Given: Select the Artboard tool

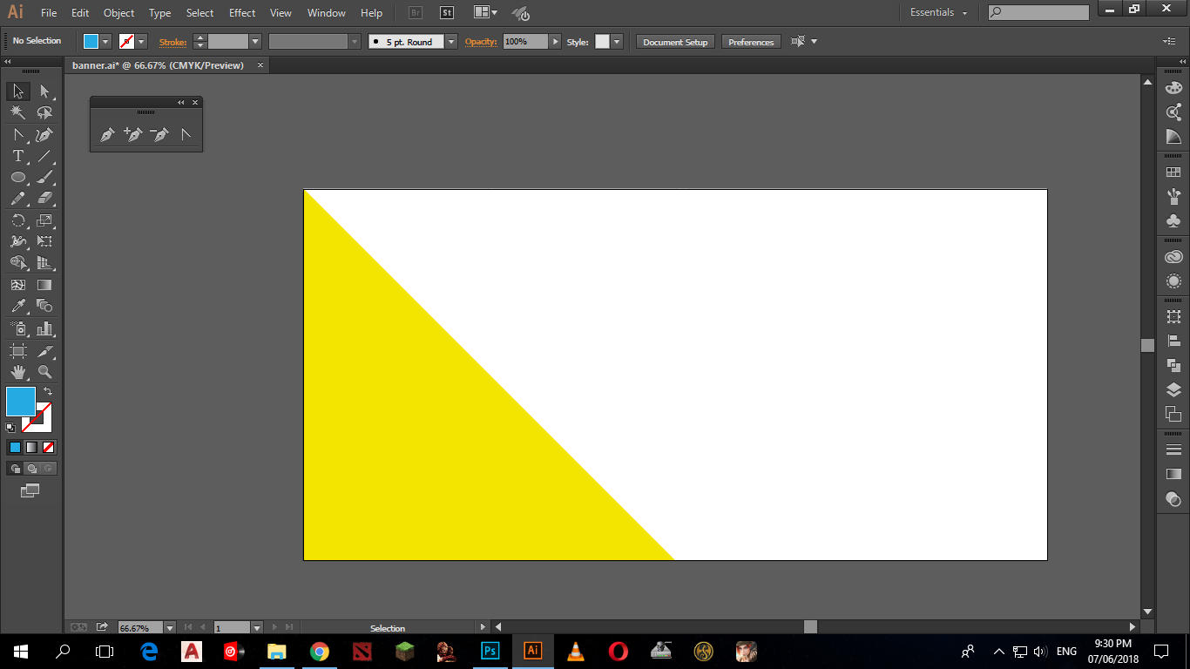Looking at the screenshot, I should tap(18, 351).
